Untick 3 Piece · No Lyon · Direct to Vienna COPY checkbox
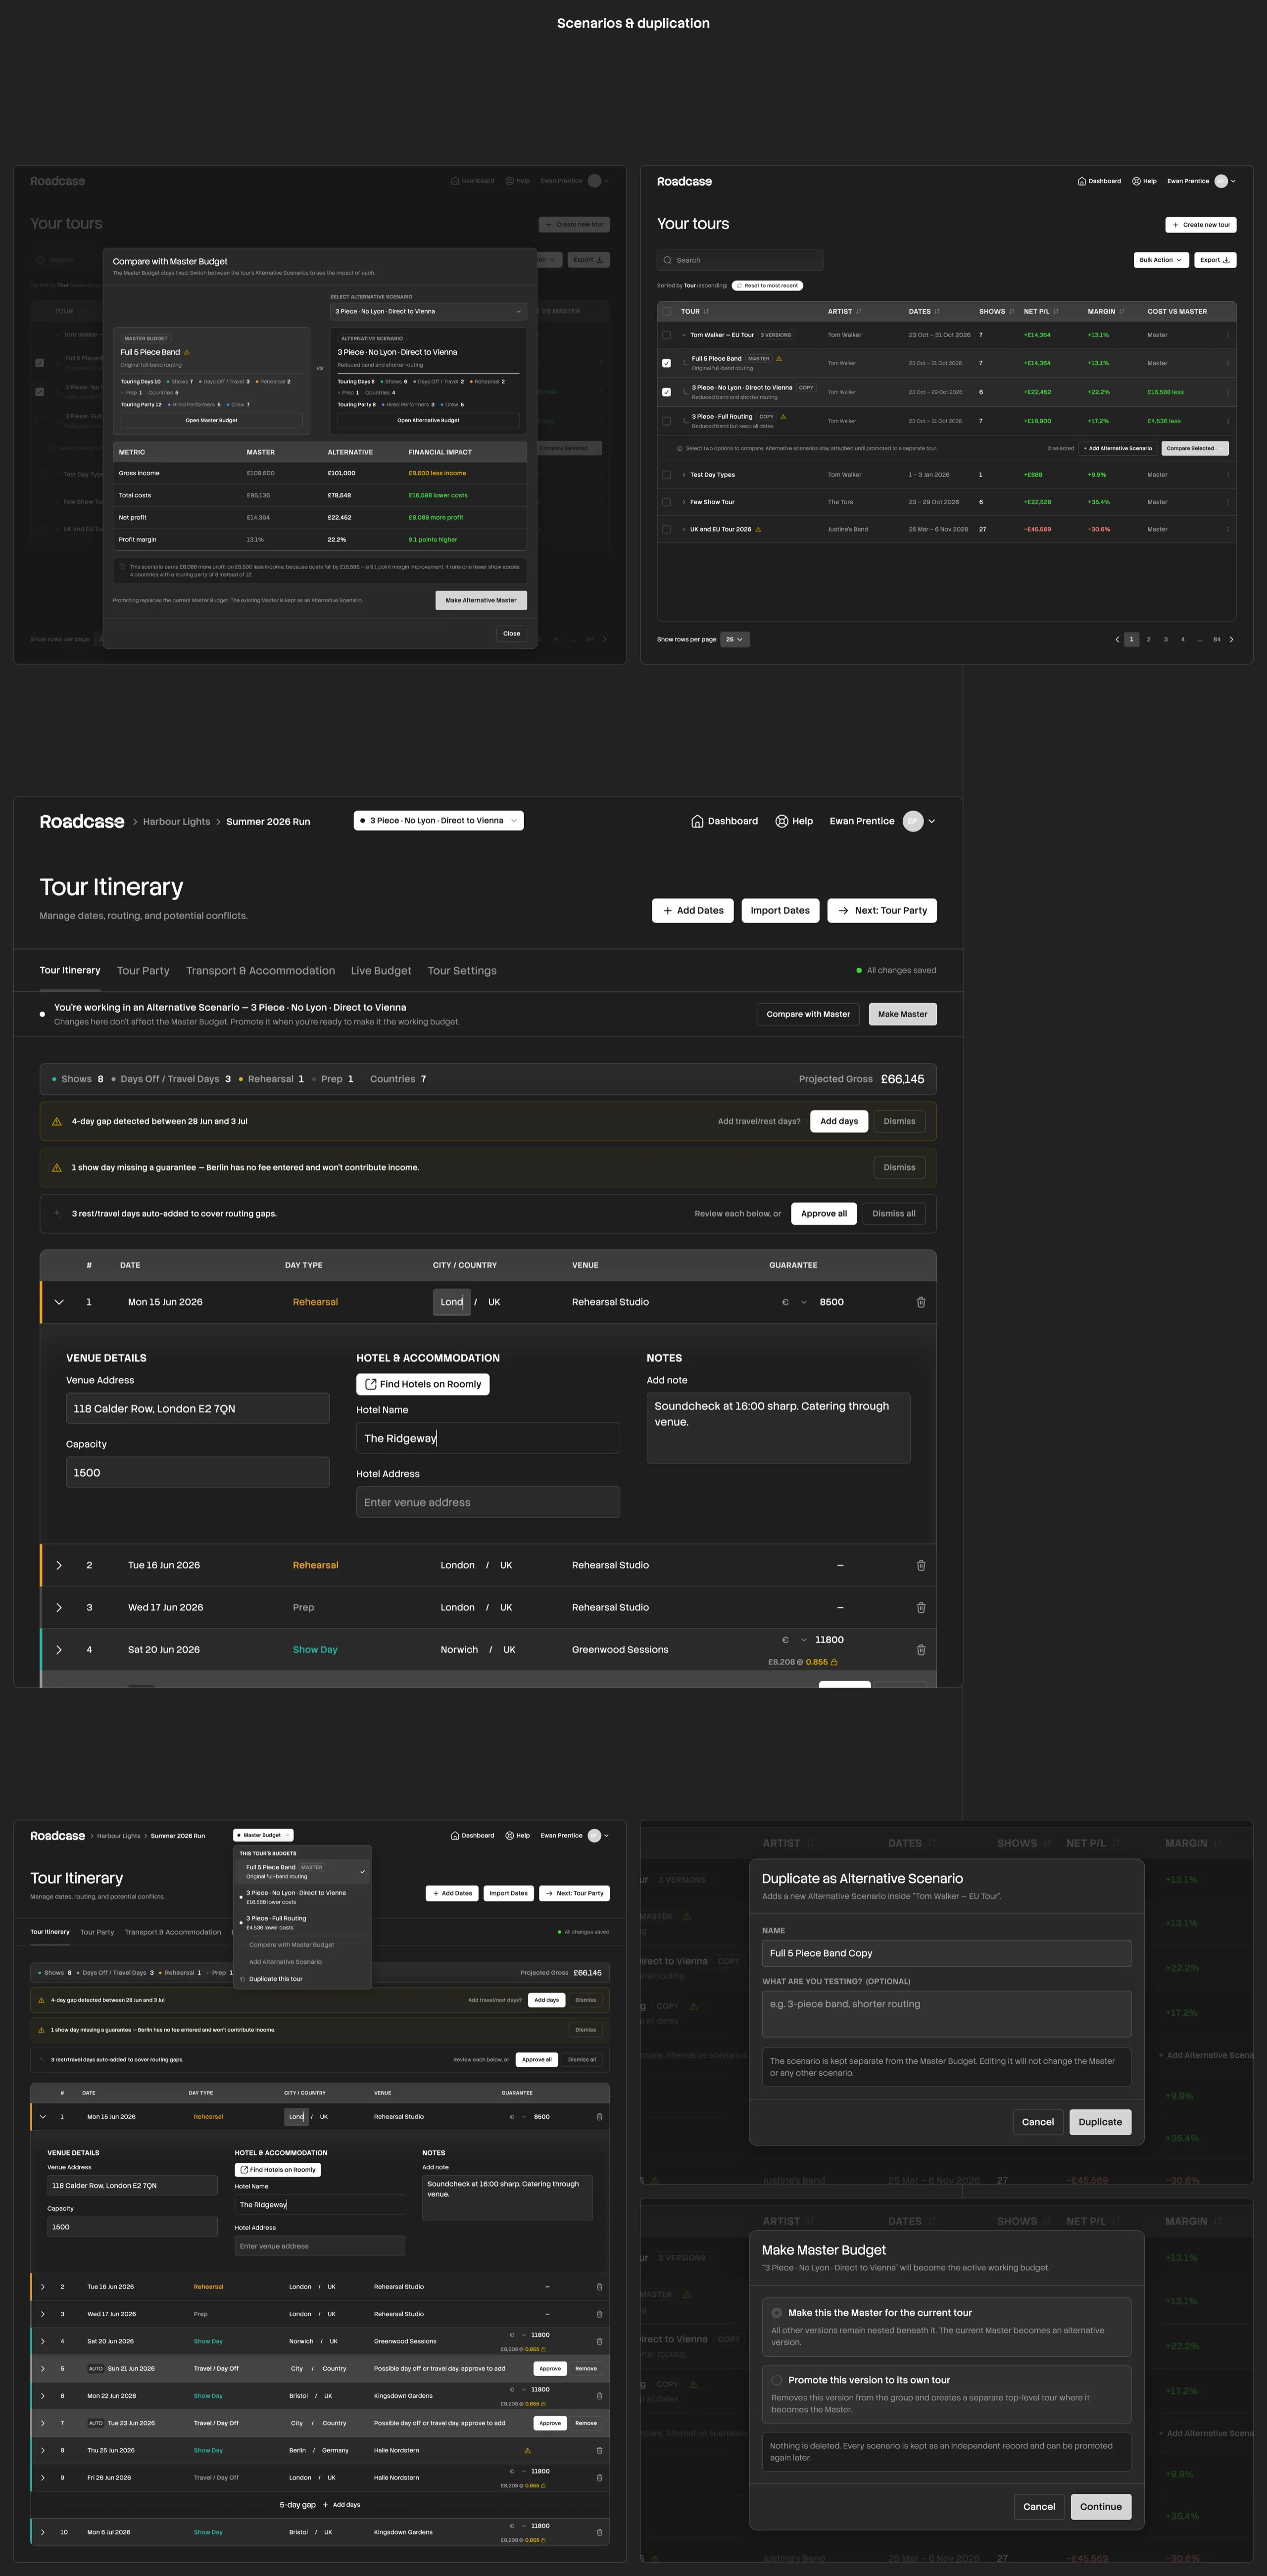The width and height of the screenshot is (1267, 2576). (x=667, y=392)
